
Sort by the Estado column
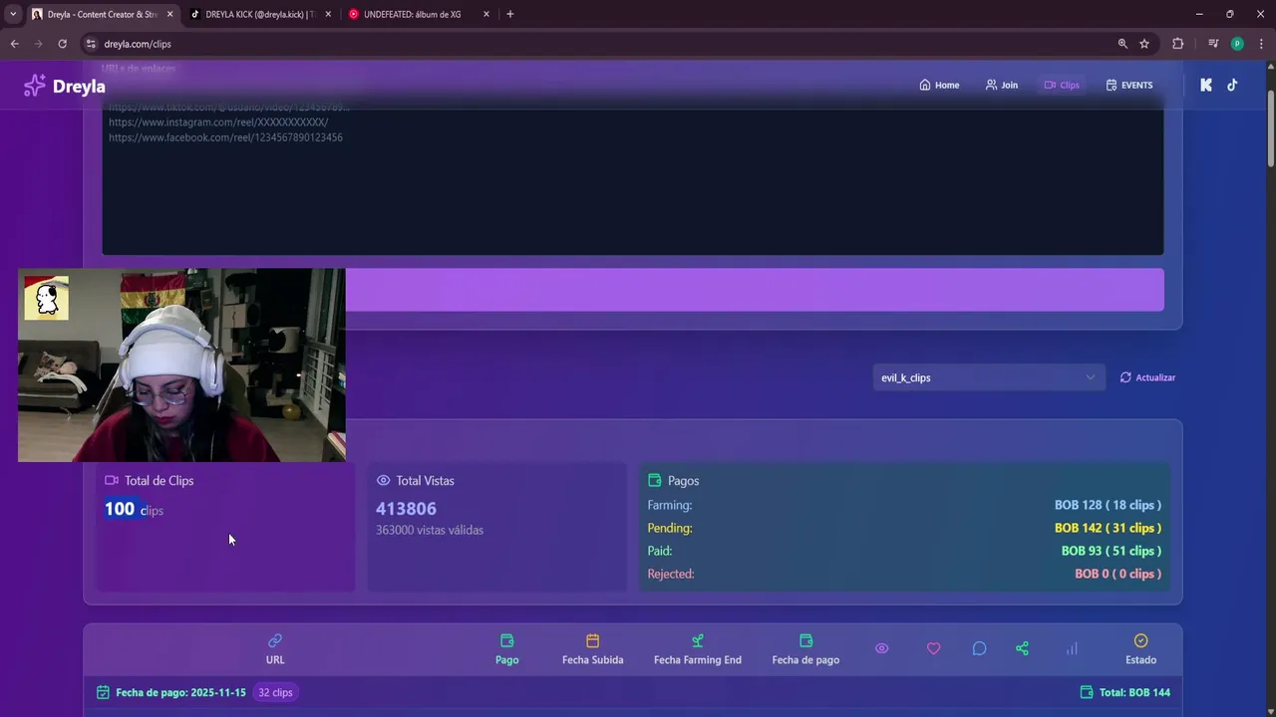click(1141, 649)
